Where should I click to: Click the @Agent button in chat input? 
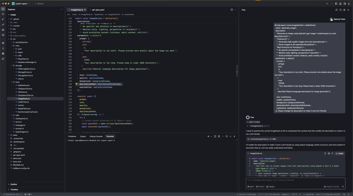[251, 187]
